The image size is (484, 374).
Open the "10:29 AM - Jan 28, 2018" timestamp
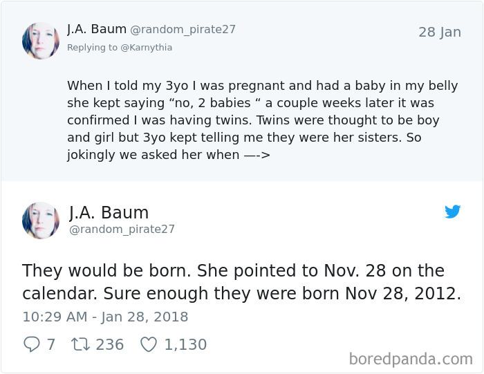[105, 317]
